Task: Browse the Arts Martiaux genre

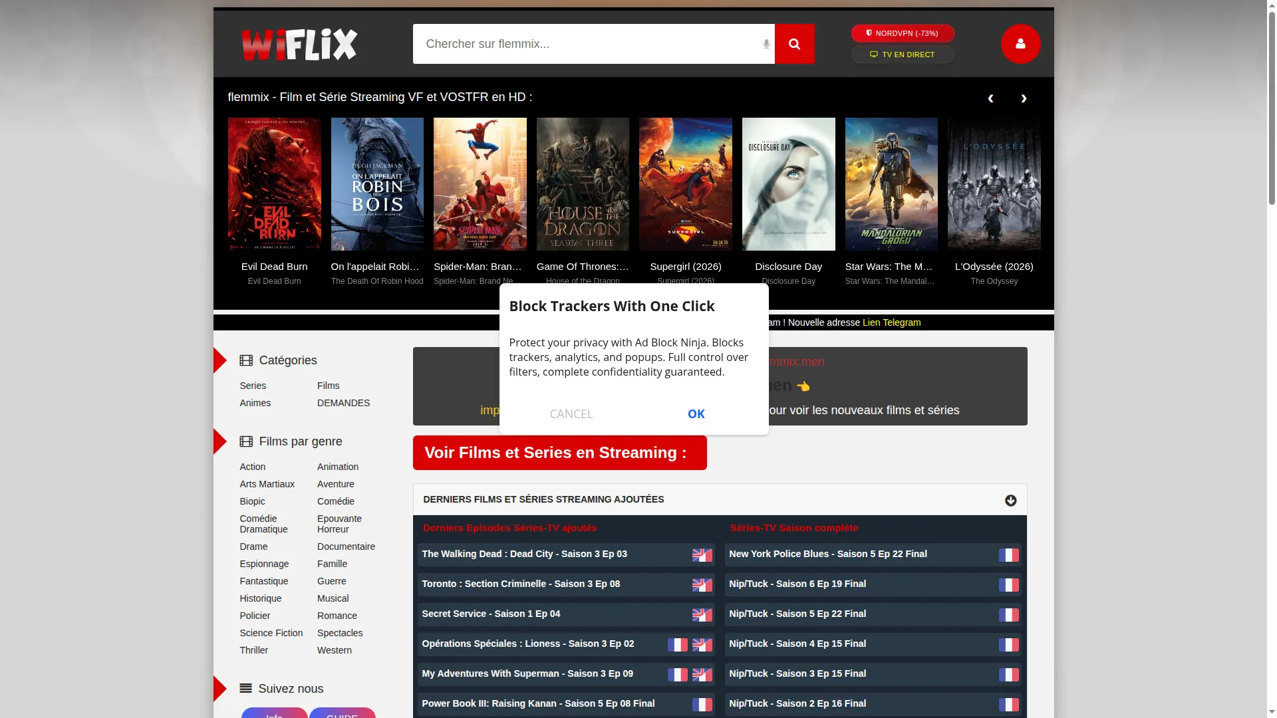Action: tap(267, 484)
